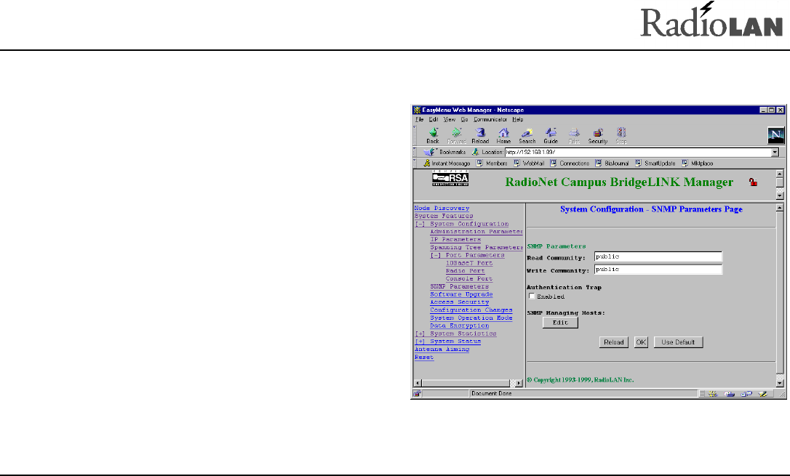
Task: Click the Read Community input field
Action: (658, 257)
